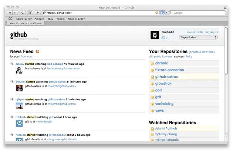
Task: Click the emkay username link
Action: (20, 64)
